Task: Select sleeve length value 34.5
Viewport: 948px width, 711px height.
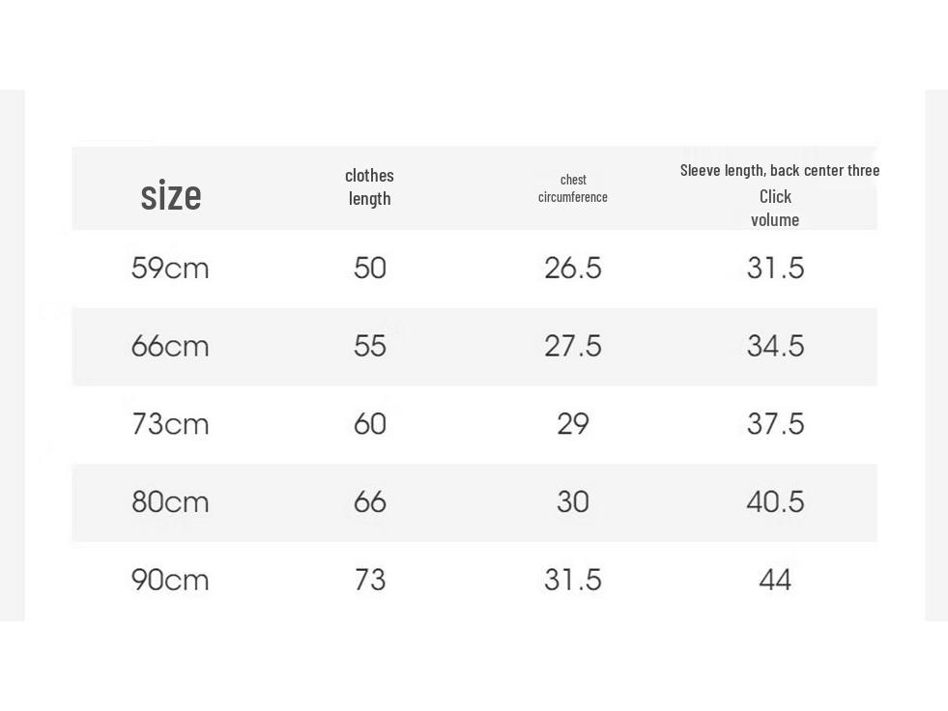Action: [x=775, y=346]
